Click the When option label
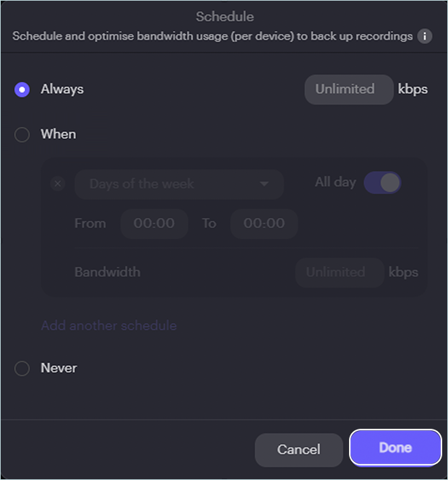Screen dimensions: 448x480 59,134
